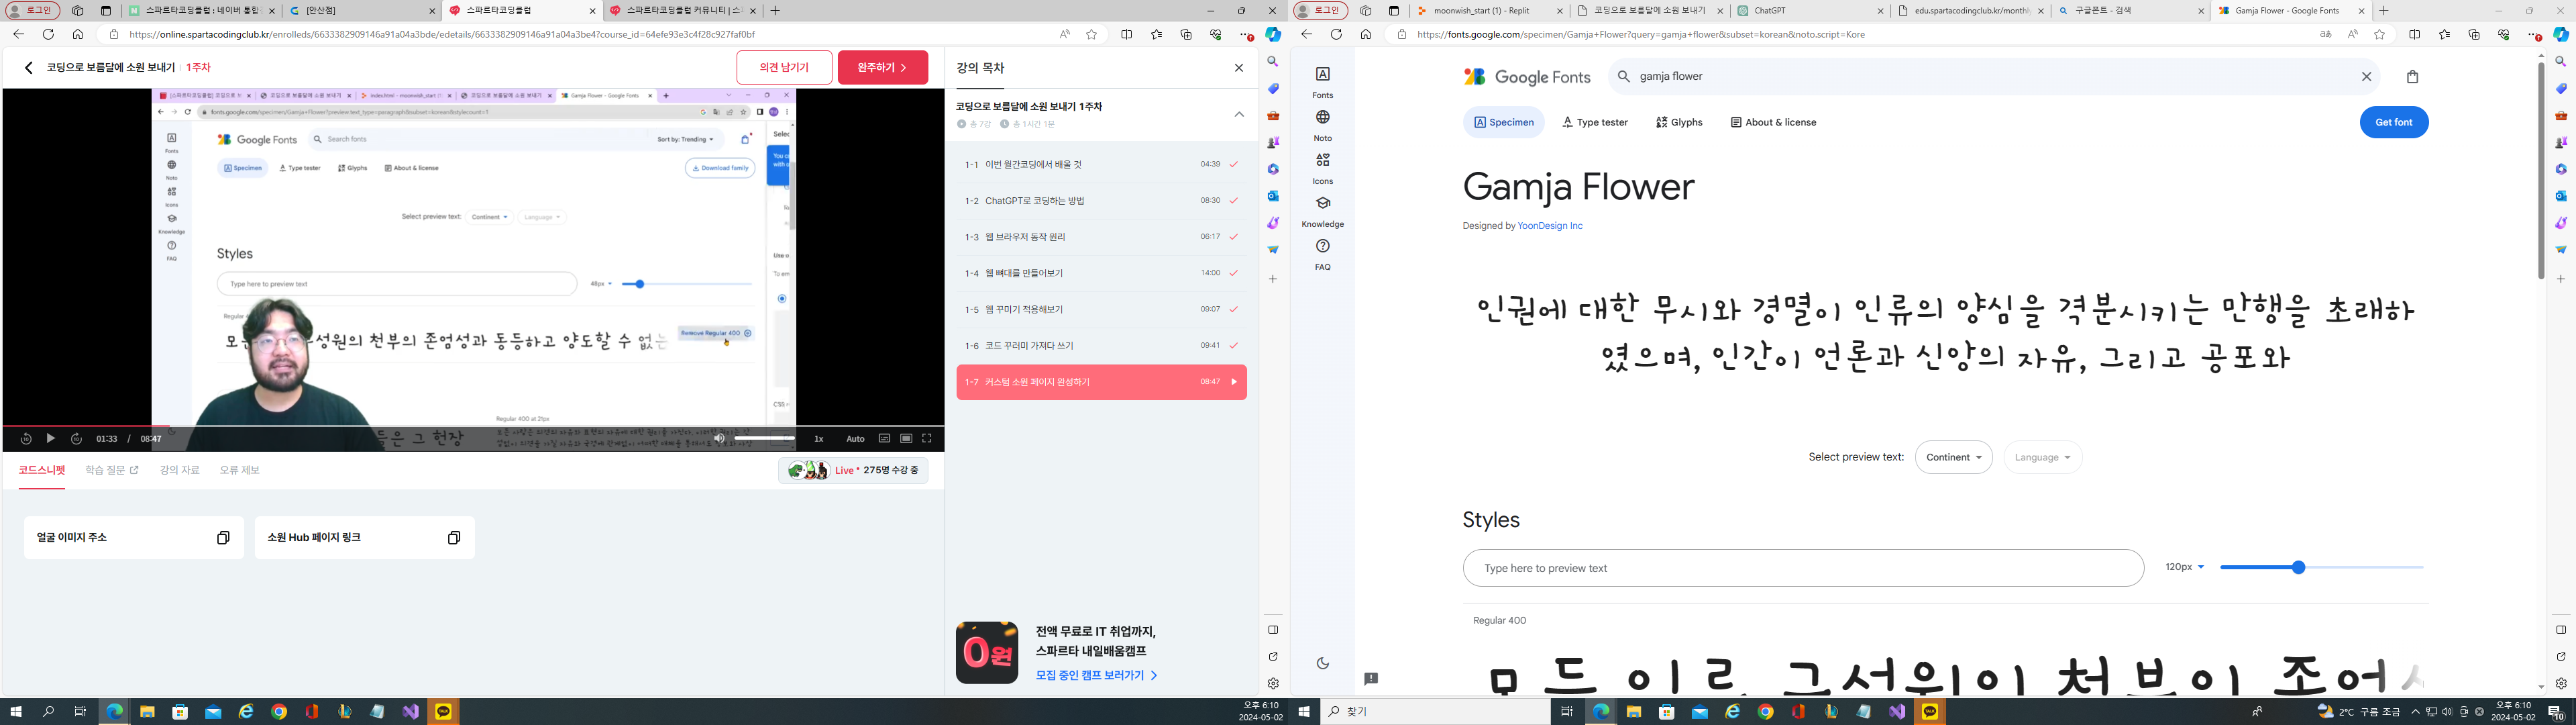Adjust the video player volume slider
This screenshot has height=725, width=2576.
click(764, 438)
